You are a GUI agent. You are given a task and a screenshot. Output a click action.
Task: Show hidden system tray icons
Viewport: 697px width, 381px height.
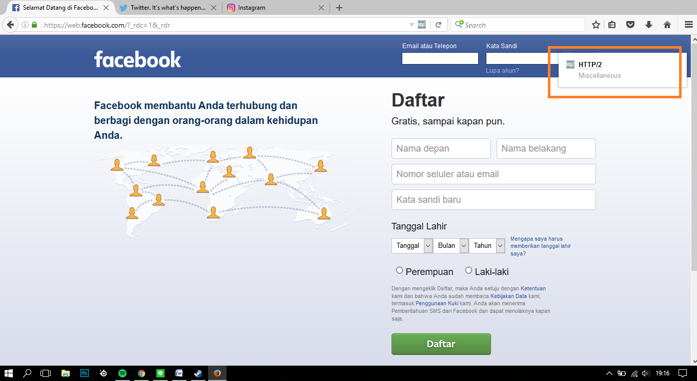[x=609, y=373]
